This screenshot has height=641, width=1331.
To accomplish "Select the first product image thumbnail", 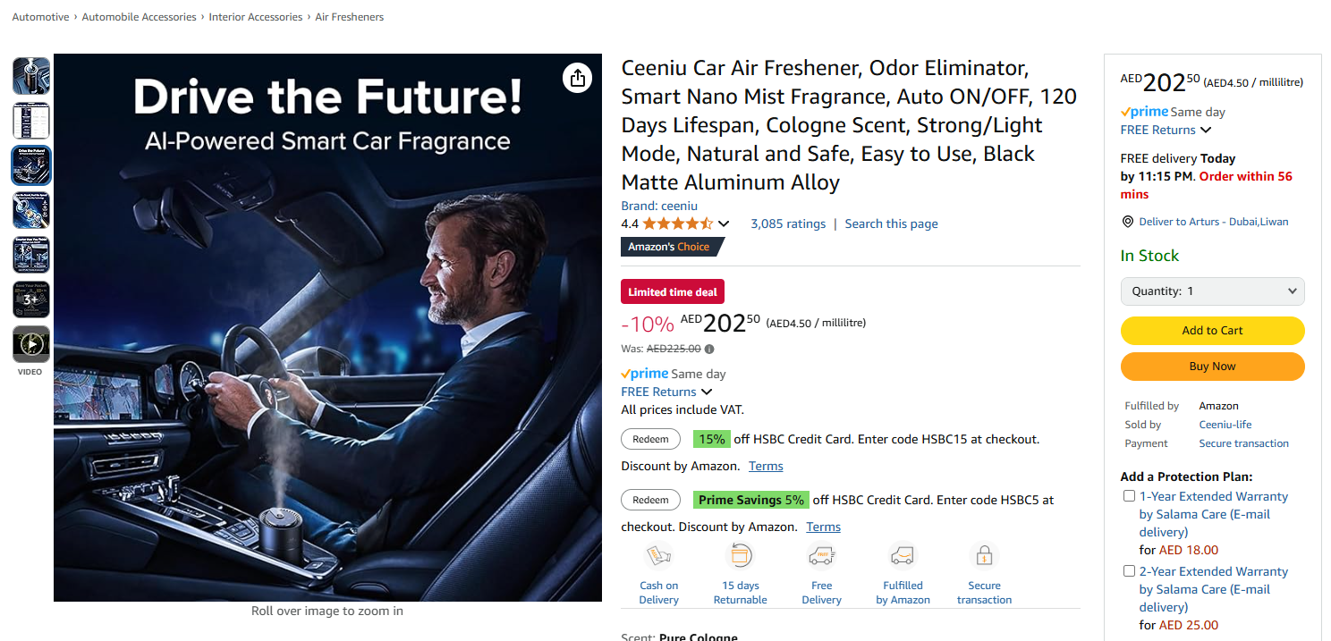I will 31,76.
